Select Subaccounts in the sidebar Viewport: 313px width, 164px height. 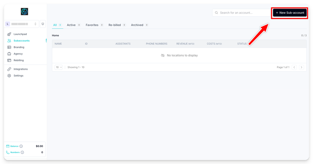(21, 40)
